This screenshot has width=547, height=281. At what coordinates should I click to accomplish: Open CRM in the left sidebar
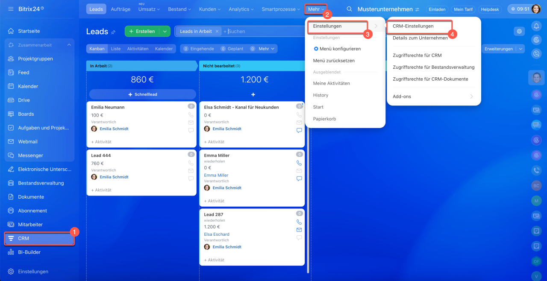(39, 238)
